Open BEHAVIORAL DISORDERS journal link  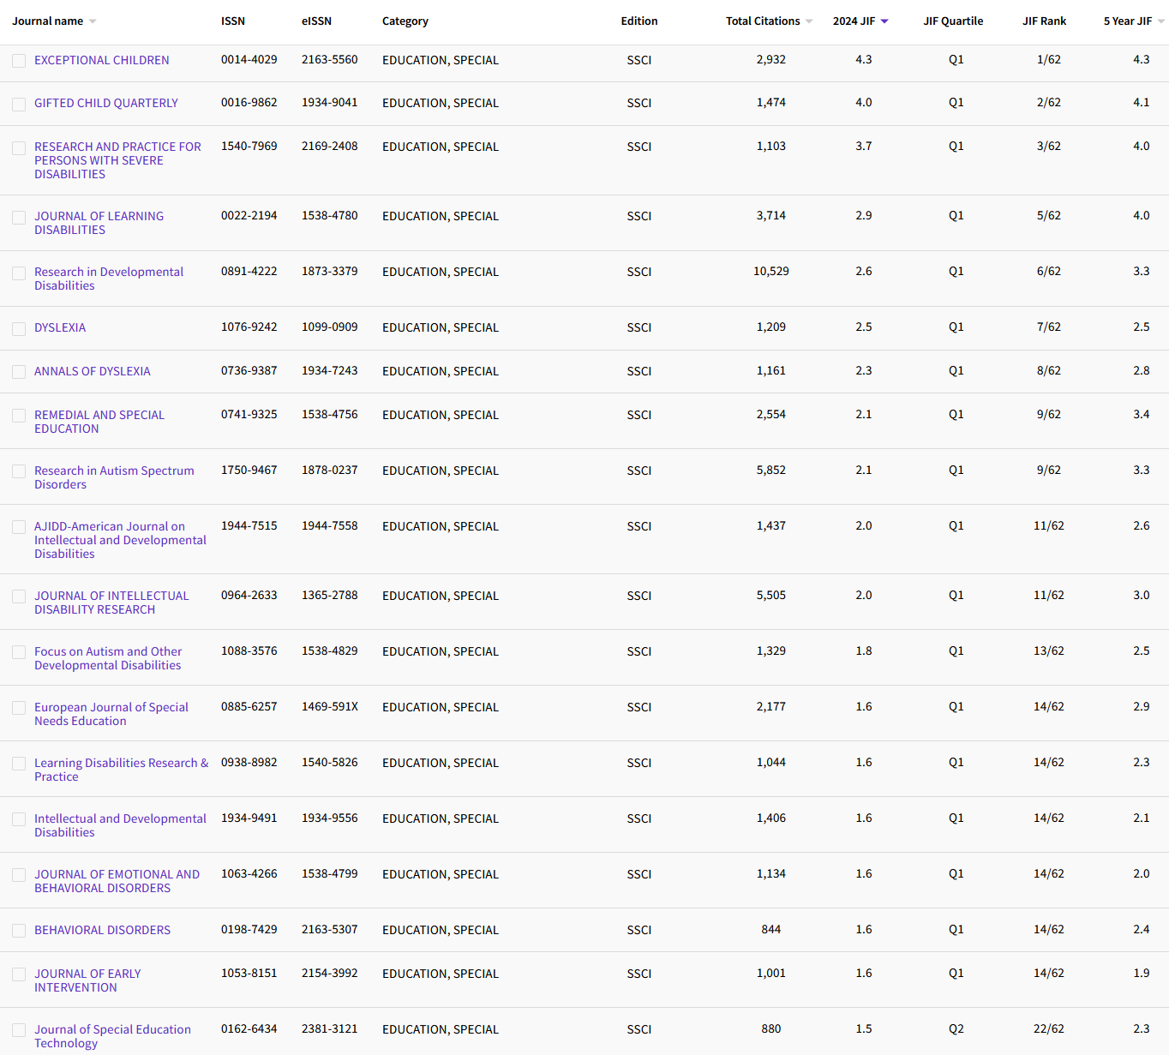[102, 930]
